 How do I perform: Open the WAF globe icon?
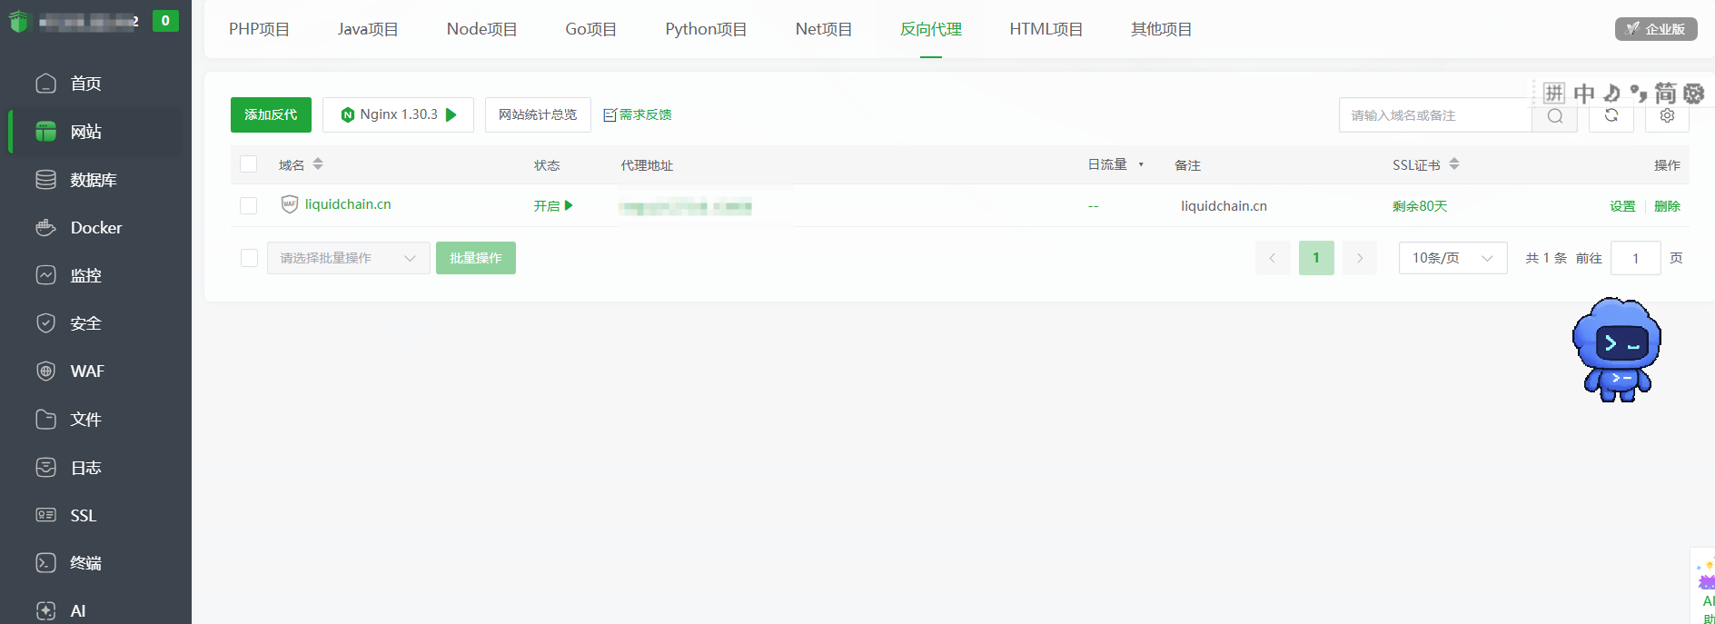45,371
